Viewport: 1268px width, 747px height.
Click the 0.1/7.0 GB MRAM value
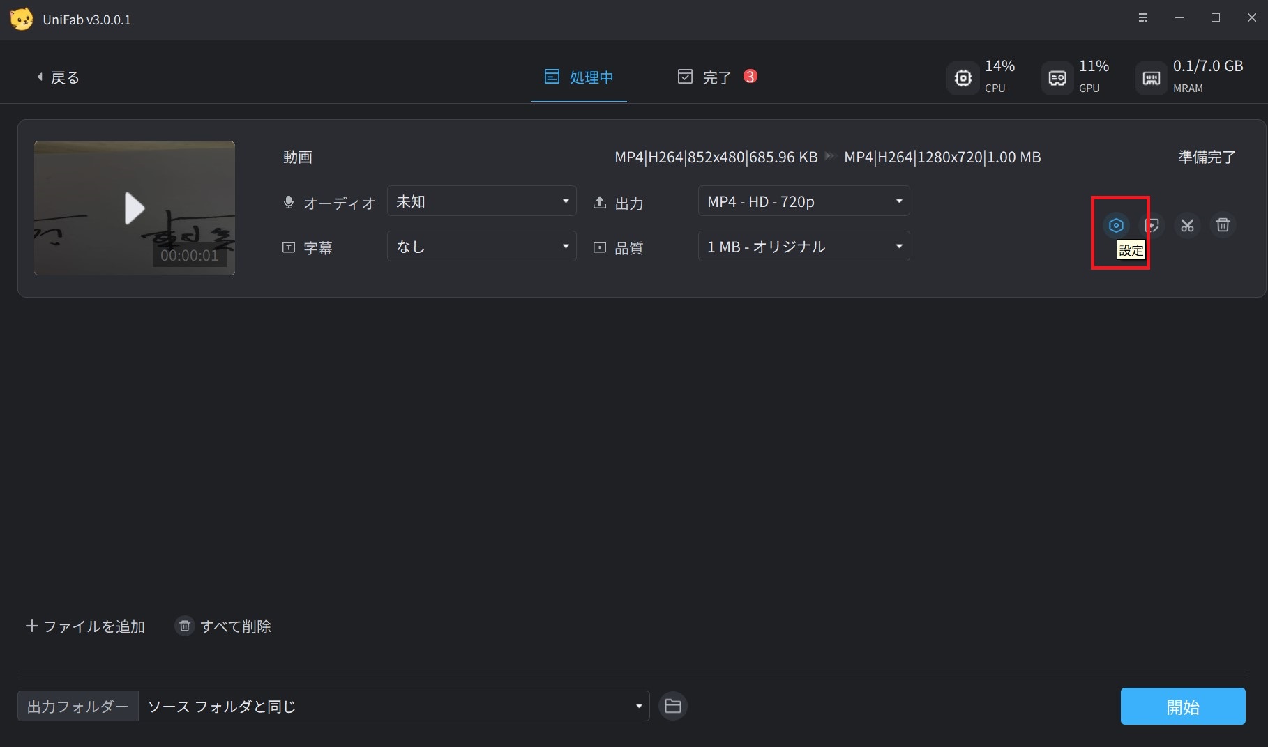pos(1208,66)
